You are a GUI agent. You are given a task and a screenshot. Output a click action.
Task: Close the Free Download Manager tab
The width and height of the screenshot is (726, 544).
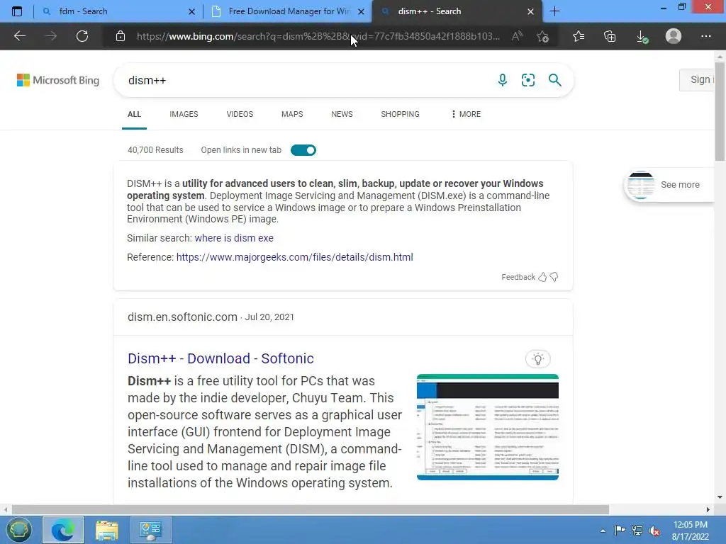(361, 11)
